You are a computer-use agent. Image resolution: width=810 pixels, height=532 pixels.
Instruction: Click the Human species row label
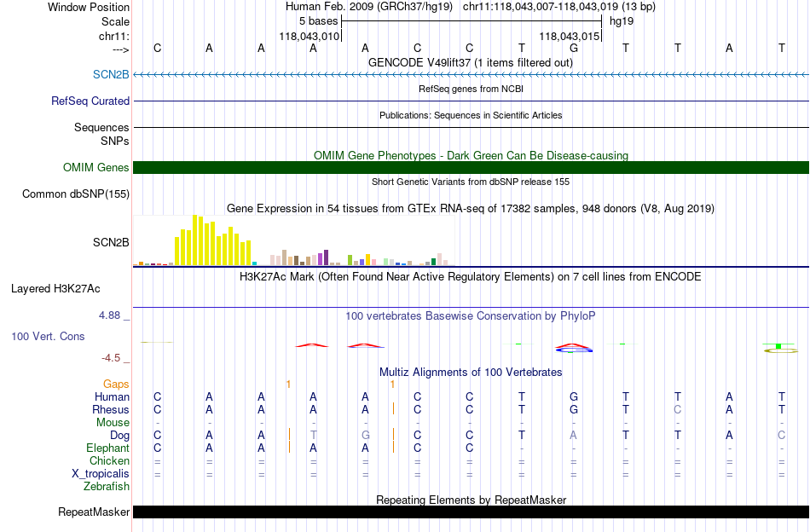pyautogui.click(x=112, y=396)
